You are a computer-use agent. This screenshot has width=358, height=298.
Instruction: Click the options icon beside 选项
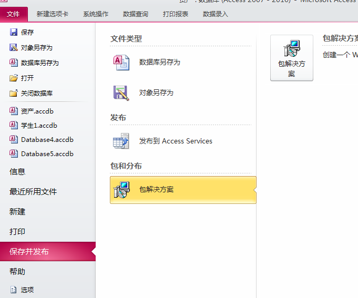(x=14, y=290)
